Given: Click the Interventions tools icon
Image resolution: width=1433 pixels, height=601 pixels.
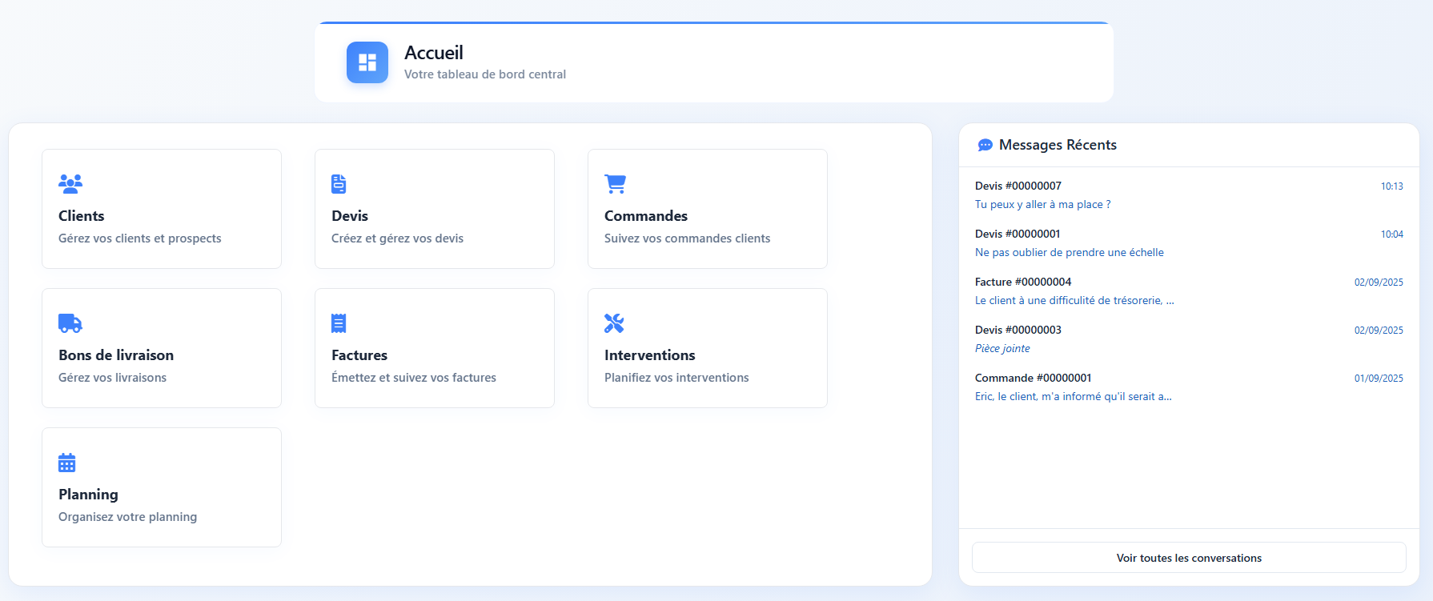Looking at the screenshot, I should pyautogui.click(x=614, y=323).
